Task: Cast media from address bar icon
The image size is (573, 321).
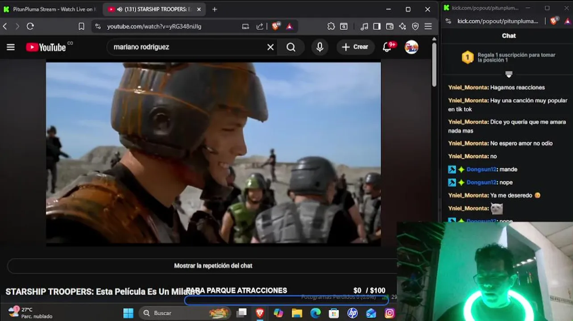Action: pos(245,26)
